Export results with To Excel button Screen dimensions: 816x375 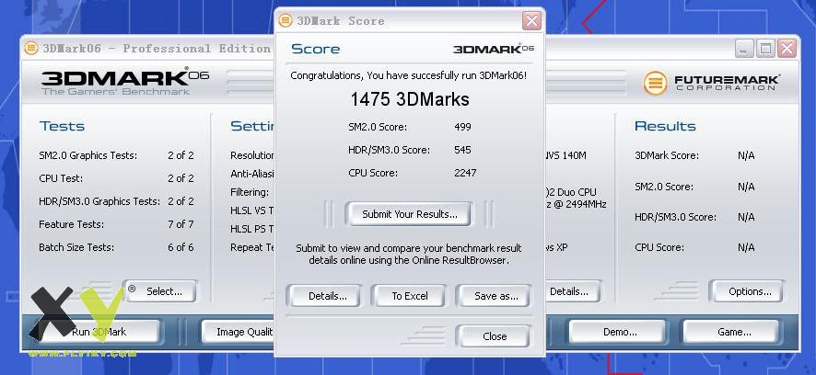pos(409,296)
